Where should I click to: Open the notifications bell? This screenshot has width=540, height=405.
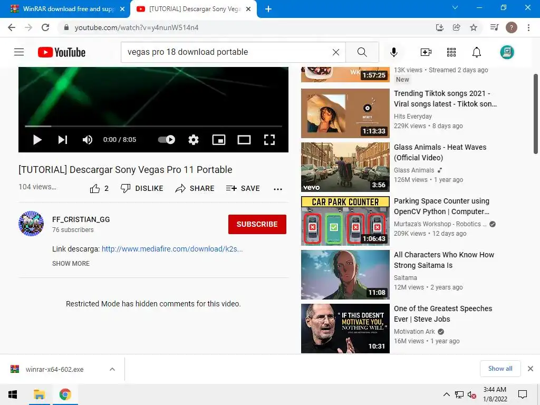(x=477, y=52)
